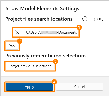Select the C:\Users Documents path entry
The width and height of the screenshot is (109, 96).
click(x=46, y=32)
